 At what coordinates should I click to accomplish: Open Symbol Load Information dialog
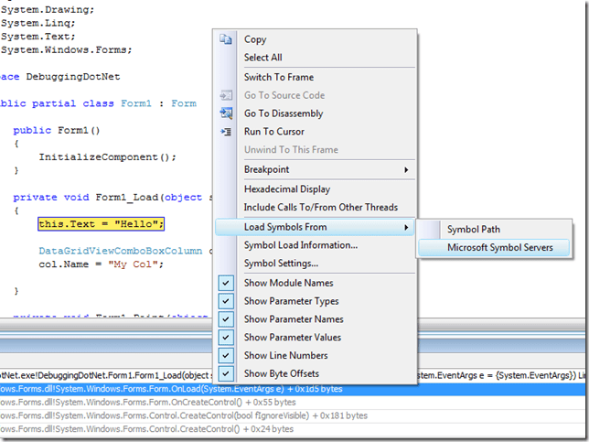pos(300,245)
